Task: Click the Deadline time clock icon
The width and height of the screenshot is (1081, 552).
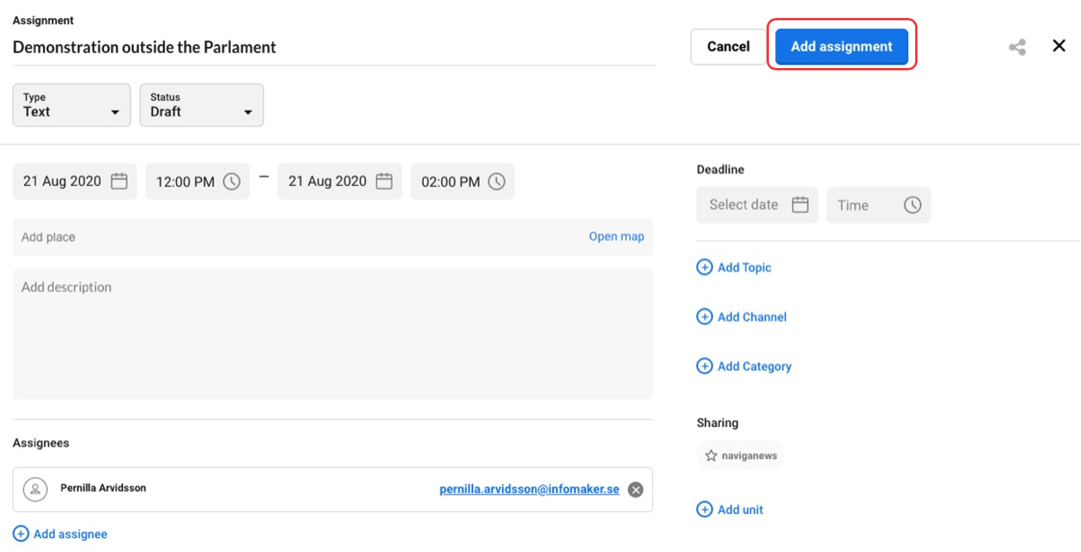Action: coord(912,205)
